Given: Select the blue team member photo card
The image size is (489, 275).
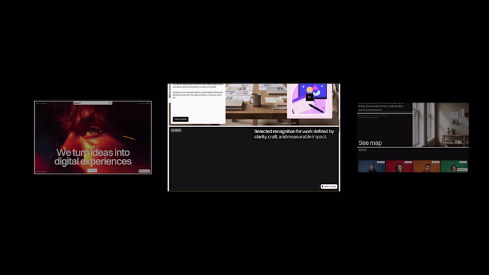Looking at the screenshot, I should [x=372, y=166].
